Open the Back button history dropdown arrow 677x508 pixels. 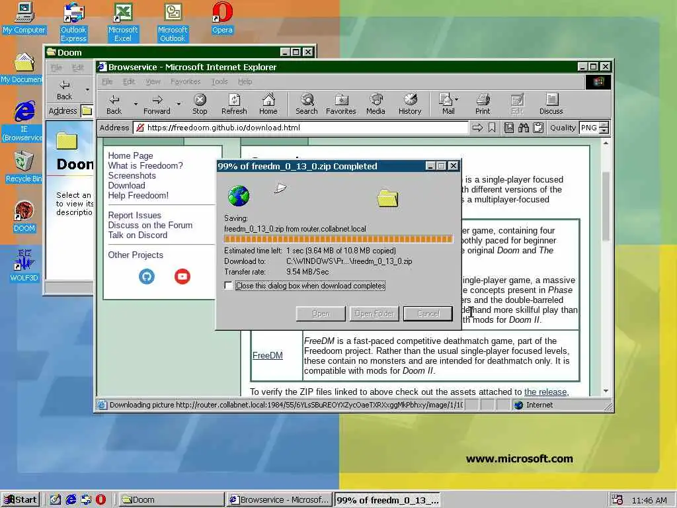click(135, 104)
